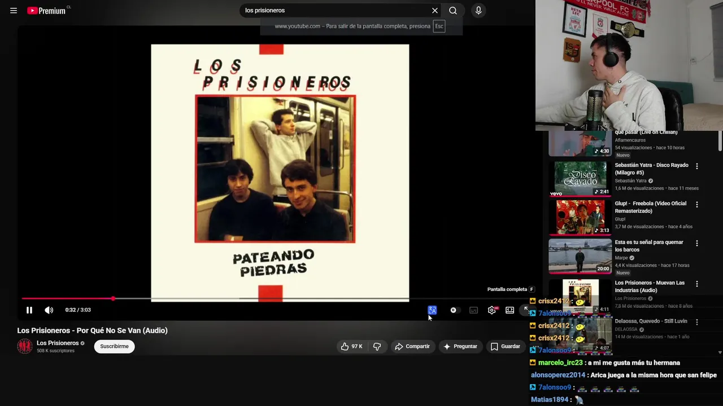Viewport: 723px width, 406px height.
Task: Open options for Glup! Freebola video
Action: (696, 205)
